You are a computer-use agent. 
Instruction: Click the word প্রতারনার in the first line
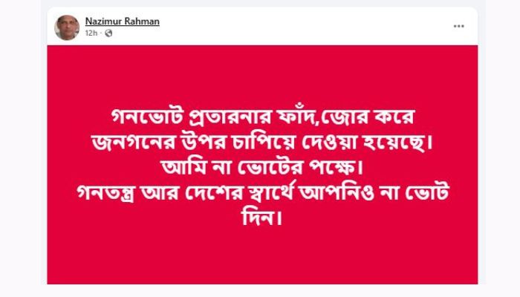point(230,117)
